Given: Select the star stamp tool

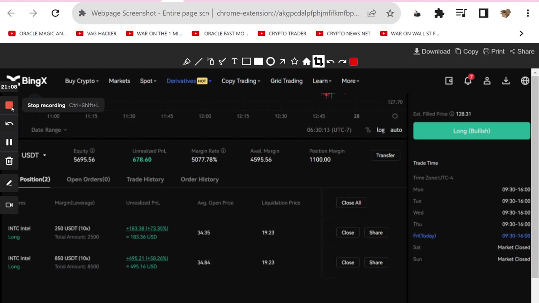Looking at the screenshot, I should point(294,62).
